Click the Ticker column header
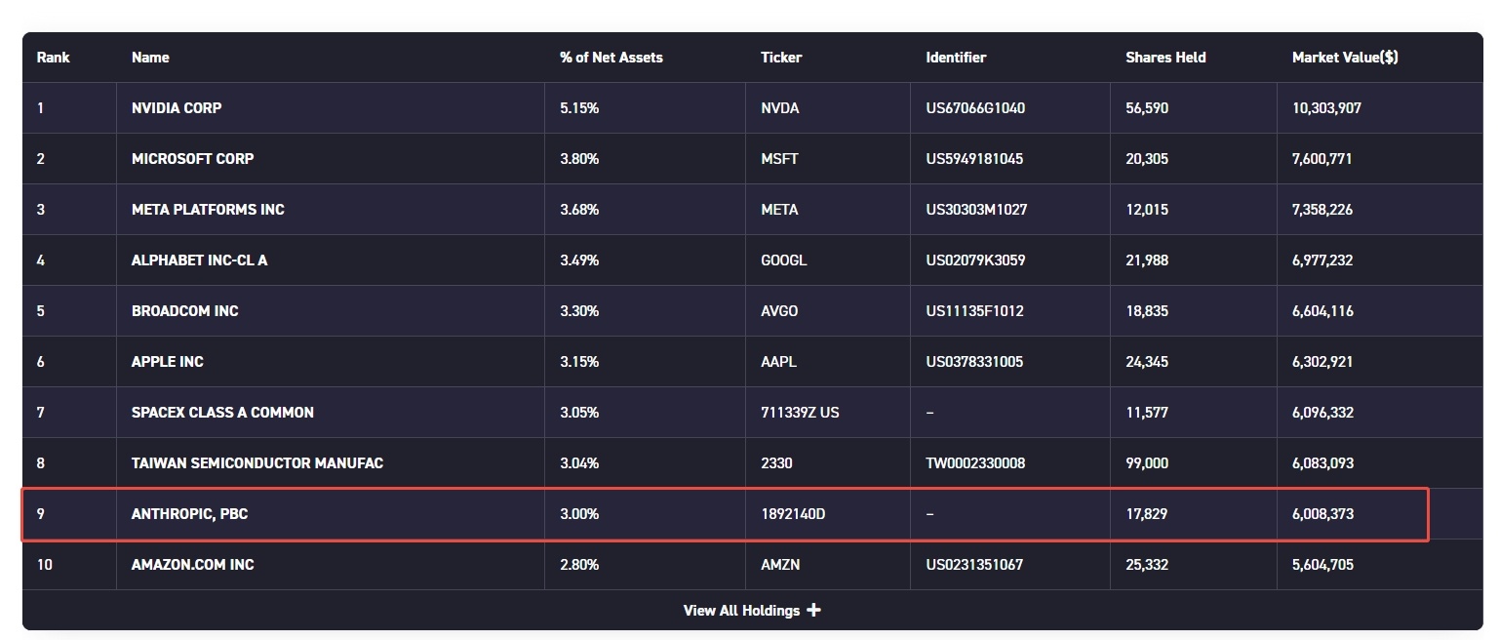This screenshot has width=1499, height=640. pos(781,58)
